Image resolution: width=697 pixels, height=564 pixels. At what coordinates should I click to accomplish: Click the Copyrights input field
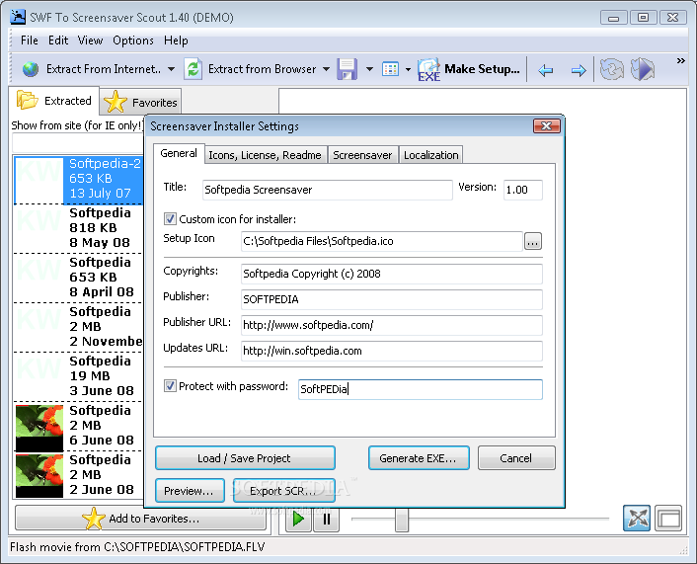(392, 274)
